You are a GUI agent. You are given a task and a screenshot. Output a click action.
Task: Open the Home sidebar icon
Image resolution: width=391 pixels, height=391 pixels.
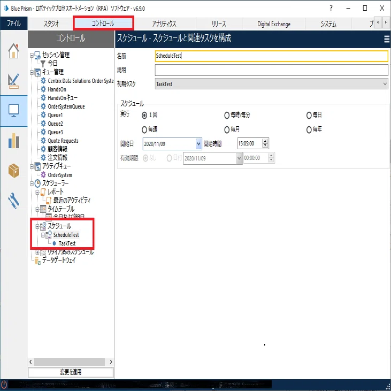(x=14, y=51)
